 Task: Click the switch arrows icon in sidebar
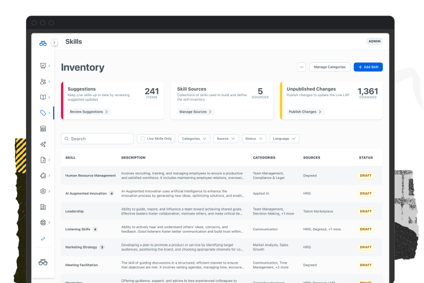point(43,239)
